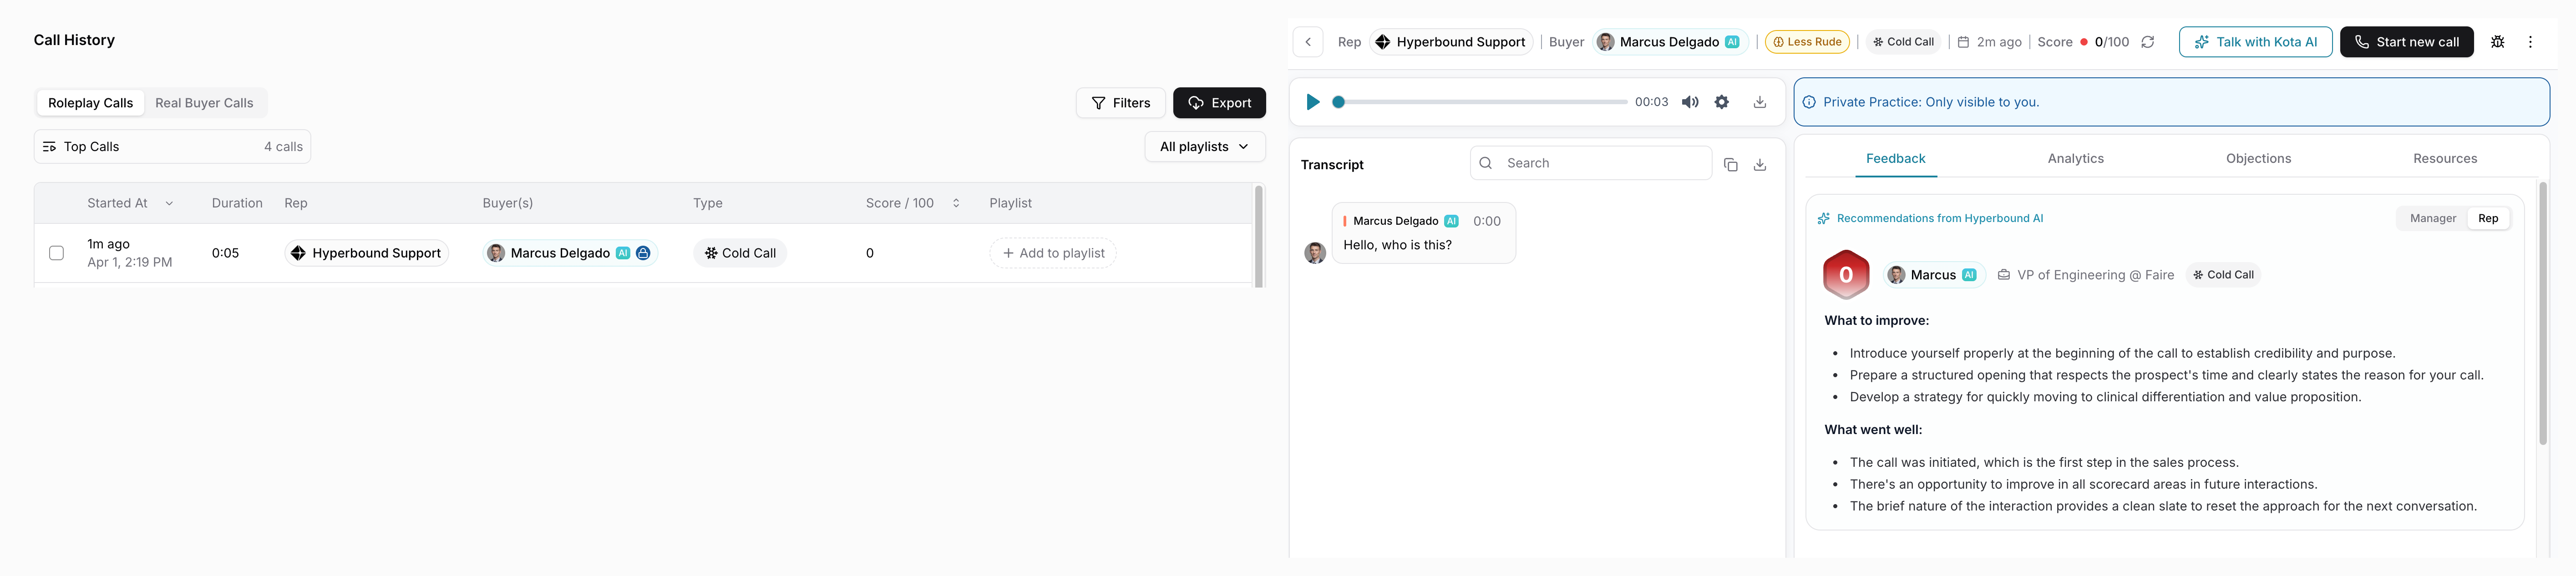Click the 0:00 transcript timestamp
Screen dimensions: 2576x576
click(1486, 221)
